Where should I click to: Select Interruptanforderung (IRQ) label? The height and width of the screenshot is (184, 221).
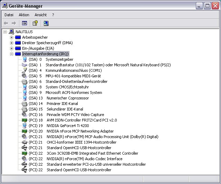coord(45,54)
